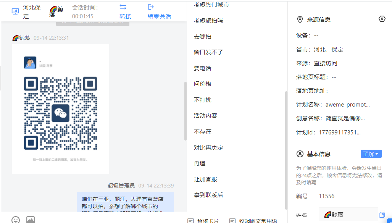The height and width of the screenshot is (223, 392).
Task: Click the 设备 row in 来源信息
Action: tap(307, 36)
